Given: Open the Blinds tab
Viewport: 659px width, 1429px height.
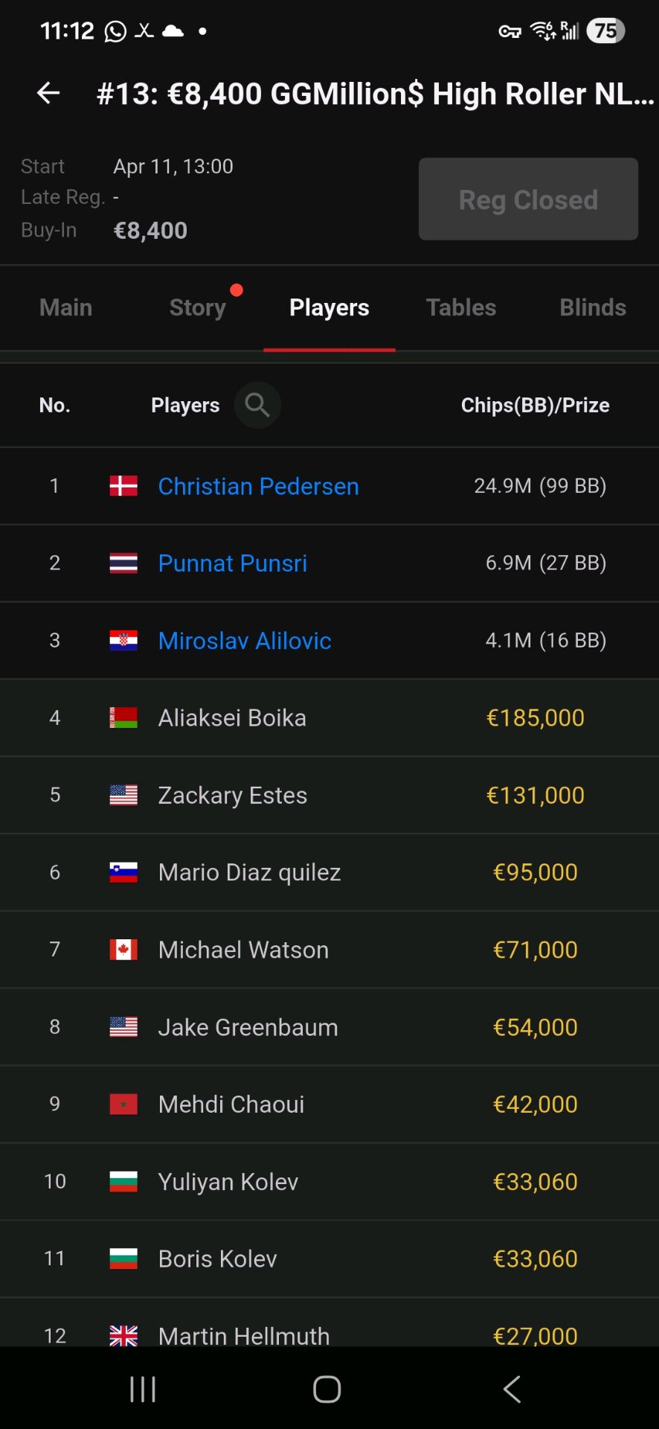Looking at the screenshot, I should (593, 307).
